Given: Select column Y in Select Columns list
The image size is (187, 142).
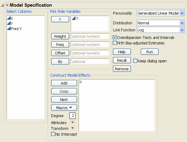Looking at the screenshot, I should coord(12,23).
